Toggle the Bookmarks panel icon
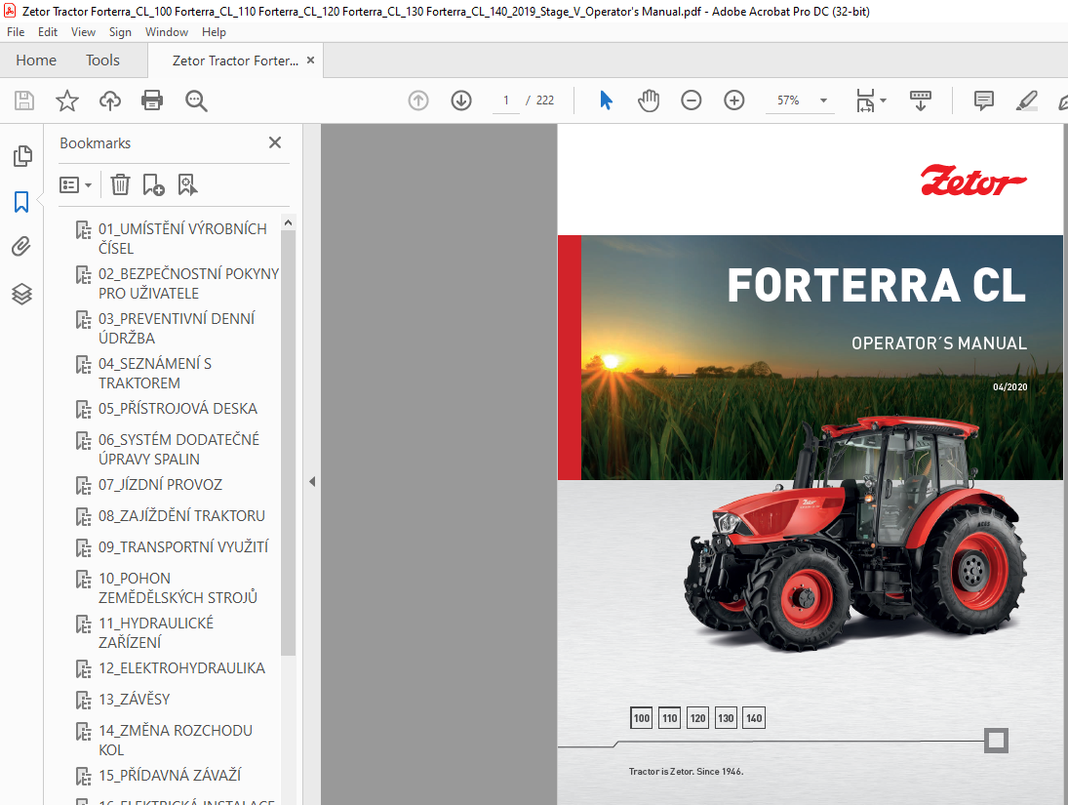The height and width of the screenshot is (805, 1068). [21, 202]
